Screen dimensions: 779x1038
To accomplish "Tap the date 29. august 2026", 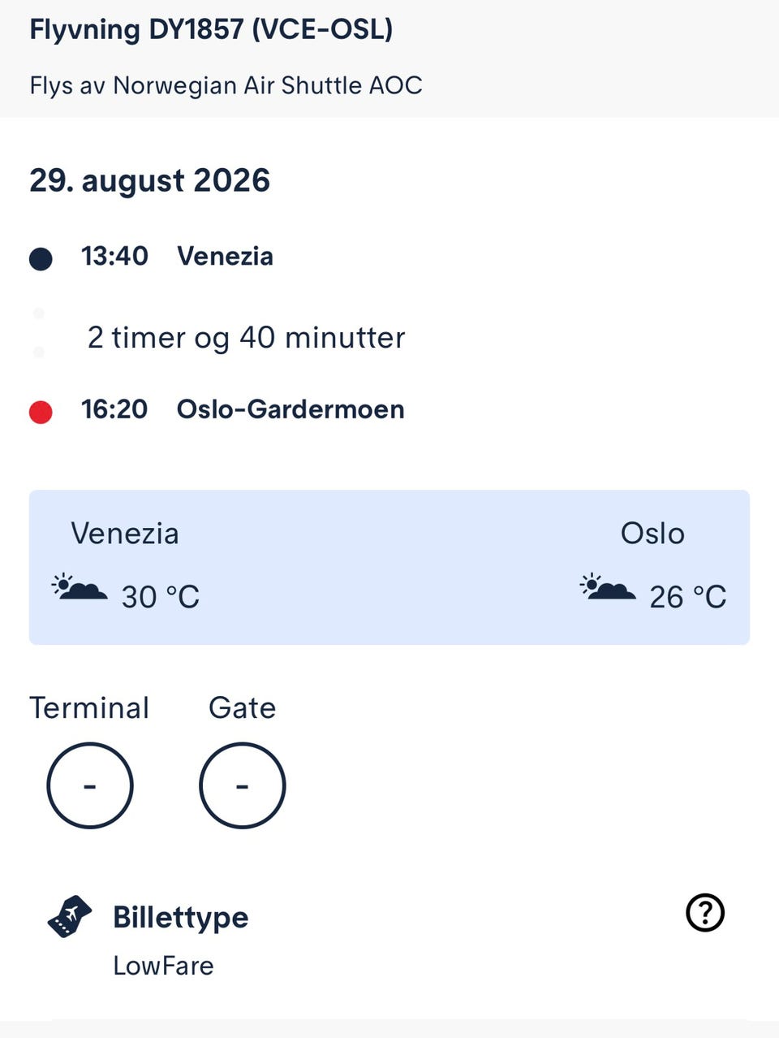I will click(x=149, y=180).
